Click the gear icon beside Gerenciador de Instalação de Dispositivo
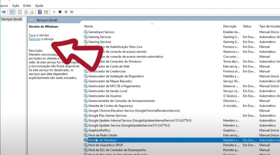 [86, 76]
